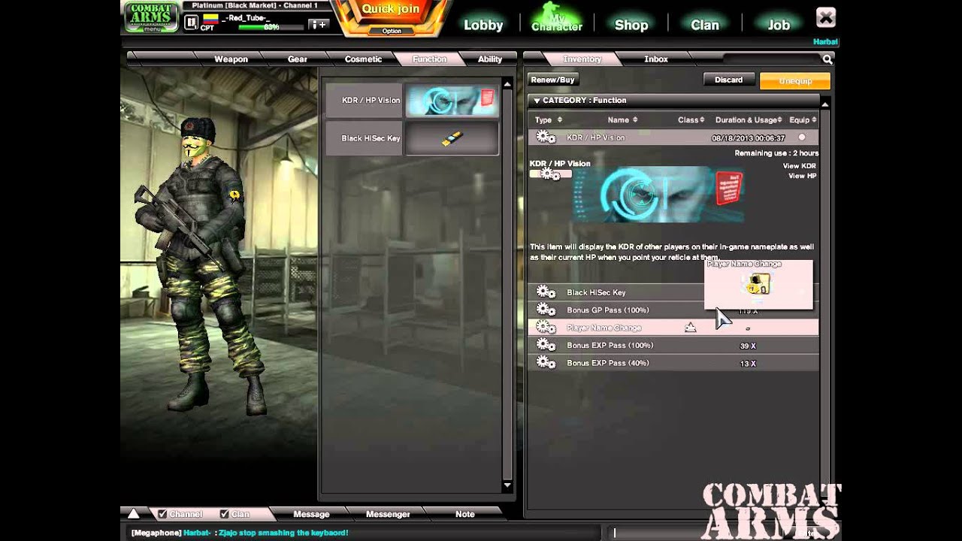Open the Cosmetic tab
The height and width of the screenshot is (541, 962).
pos(363,59)
